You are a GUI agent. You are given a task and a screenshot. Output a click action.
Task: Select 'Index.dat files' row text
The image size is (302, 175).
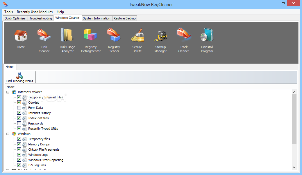pyautogui.click(x=39, y=118)
